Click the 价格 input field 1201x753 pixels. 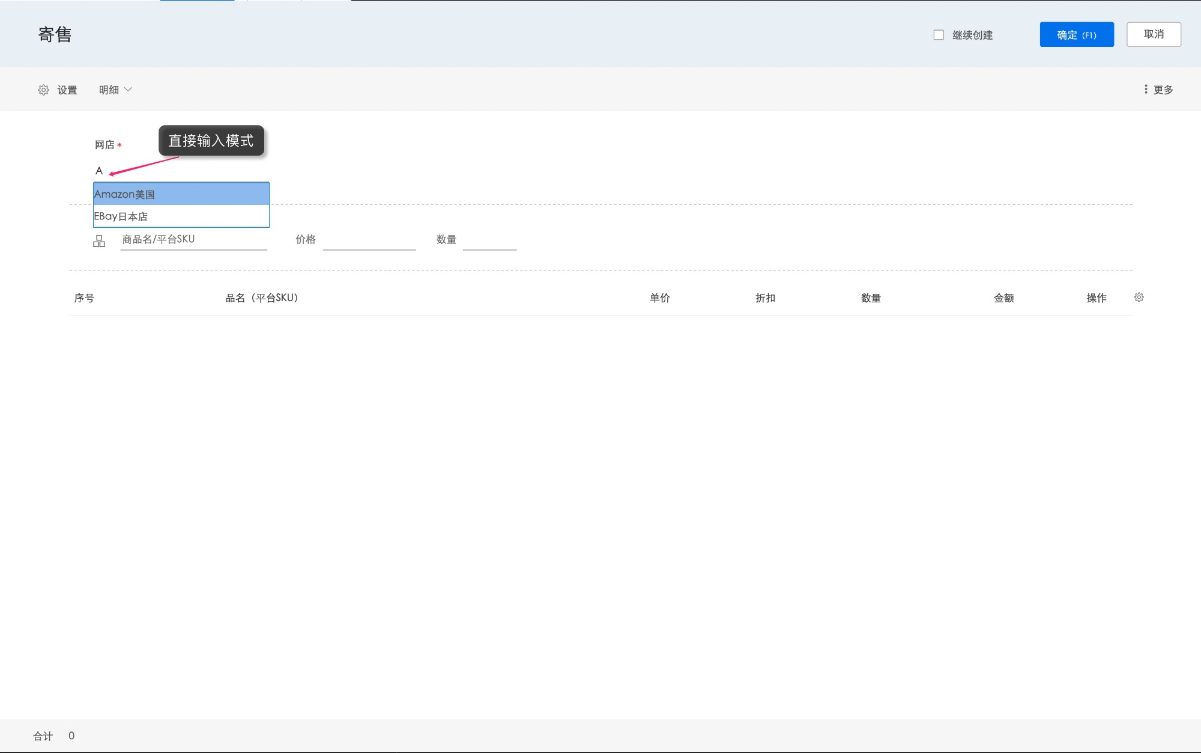tap(369, 240)
